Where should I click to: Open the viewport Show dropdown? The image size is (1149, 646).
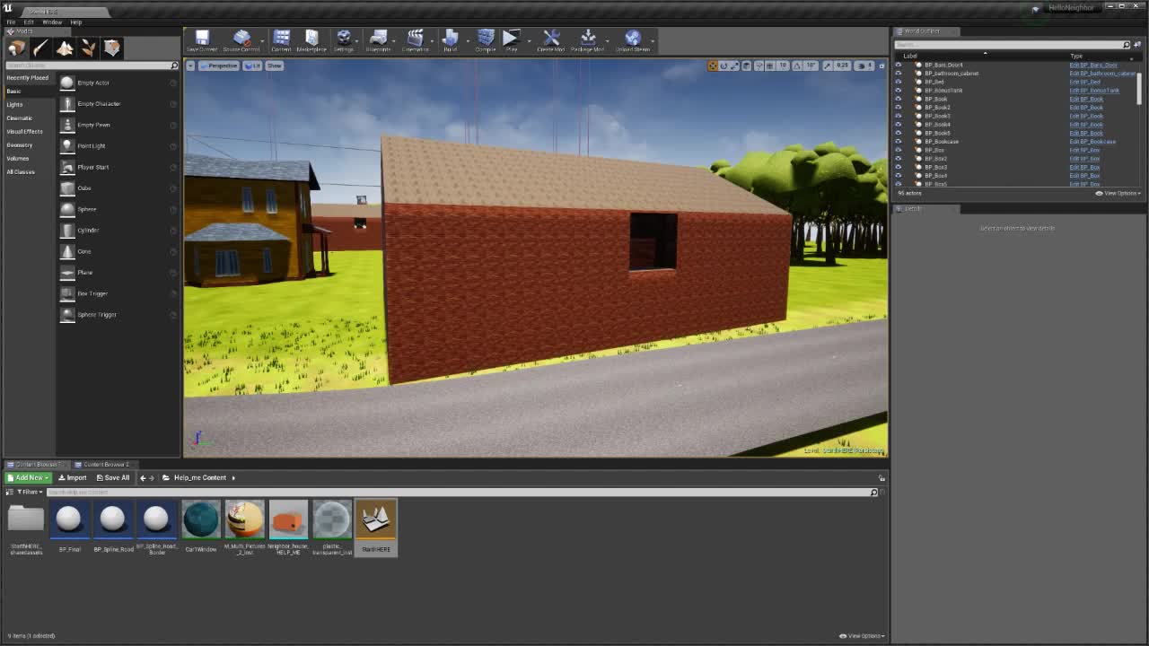[x=274, y=65]
